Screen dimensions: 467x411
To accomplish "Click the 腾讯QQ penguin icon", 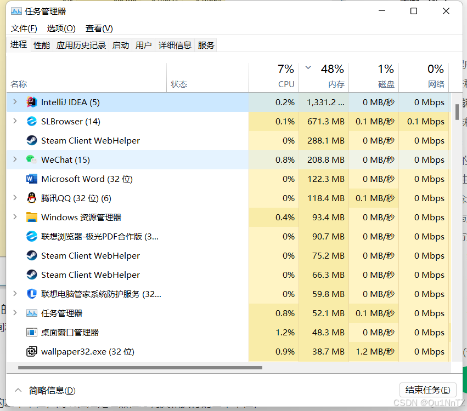I will pos(32,198).
